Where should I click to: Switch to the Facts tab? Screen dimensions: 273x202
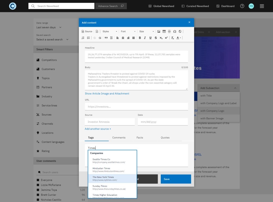coord(140,137)
